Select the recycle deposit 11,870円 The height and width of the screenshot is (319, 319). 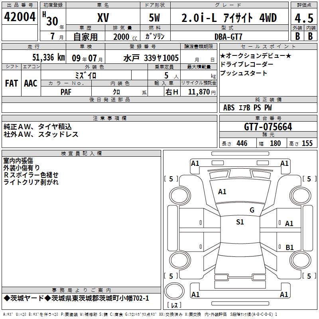(x=202, y=92)
